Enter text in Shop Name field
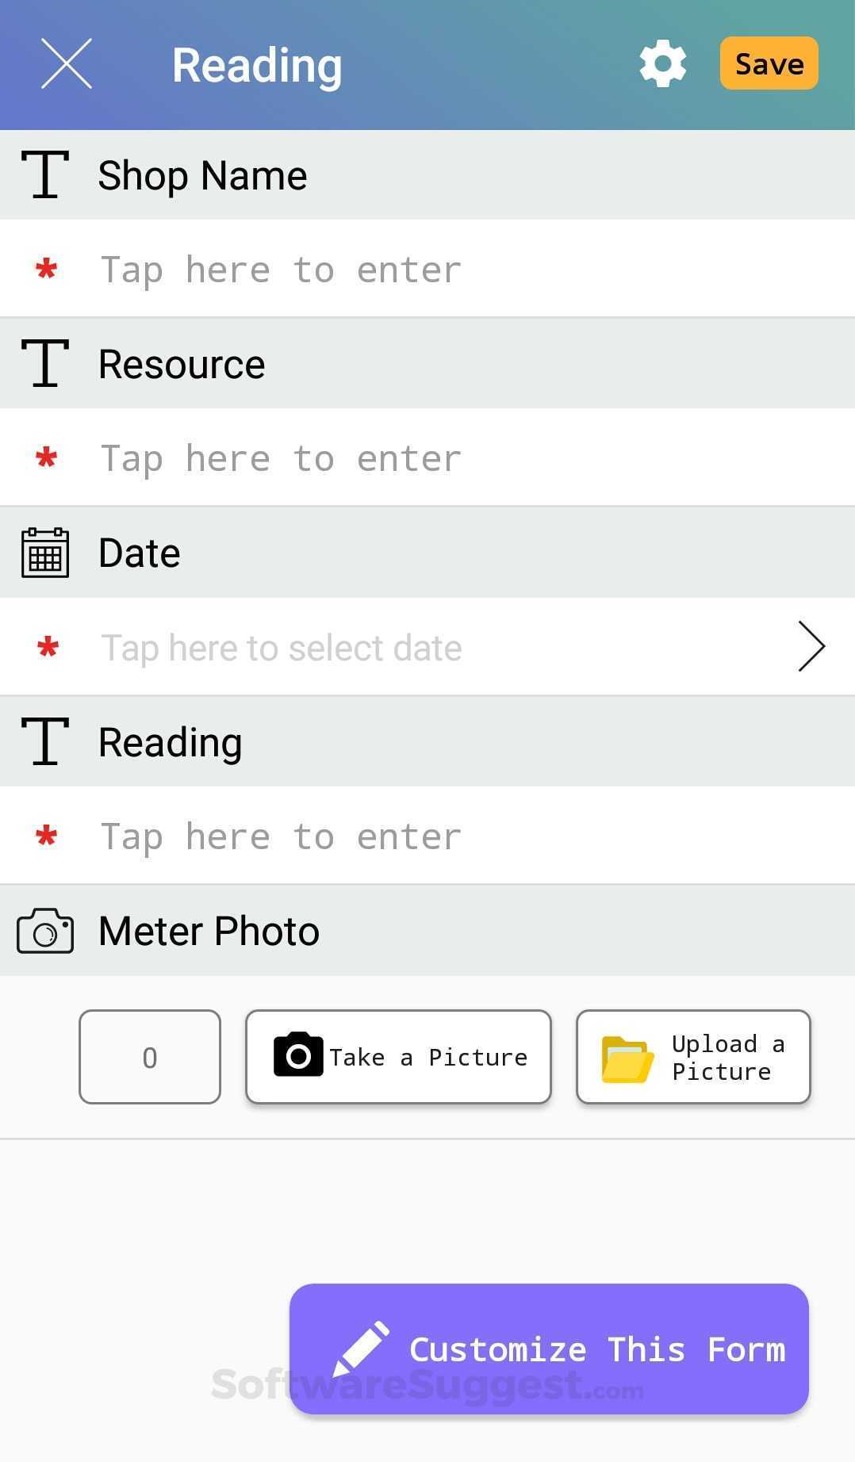Viewport: 855px width, 1462px height. 428,270
